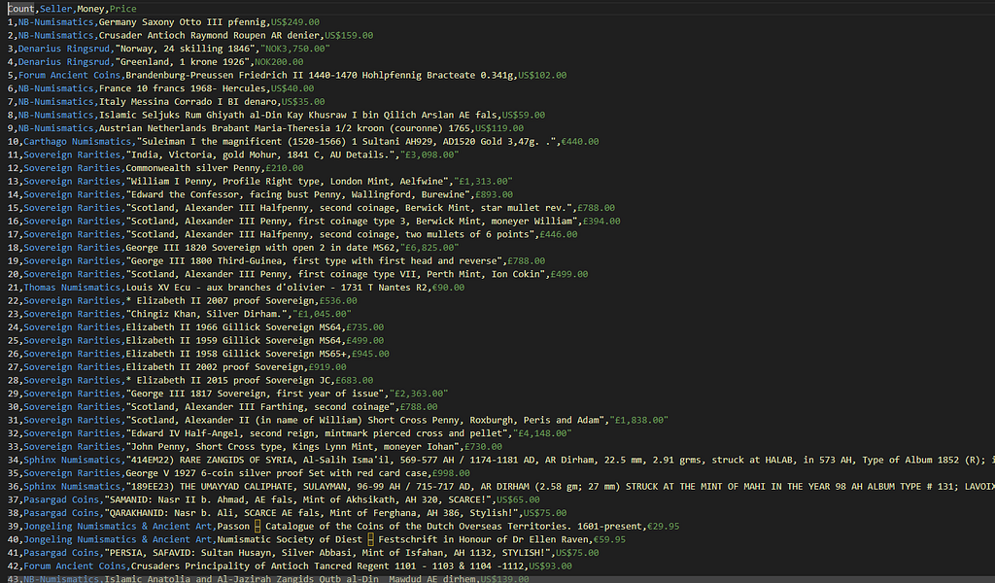Click "Crusader Antioch Raymond Roupen AR denier"

point(209,36)
